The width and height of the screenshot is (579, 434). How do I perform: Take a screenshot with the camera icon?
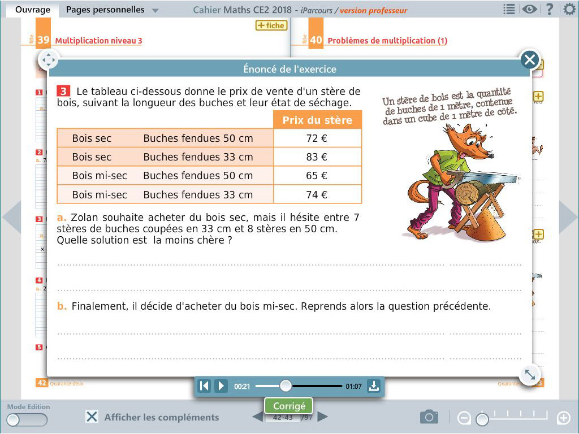click(429, 418)
